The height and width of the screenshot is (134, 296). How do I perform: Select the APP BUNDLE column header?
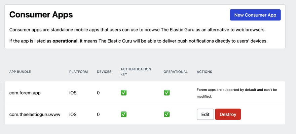(x=20, y=72)
